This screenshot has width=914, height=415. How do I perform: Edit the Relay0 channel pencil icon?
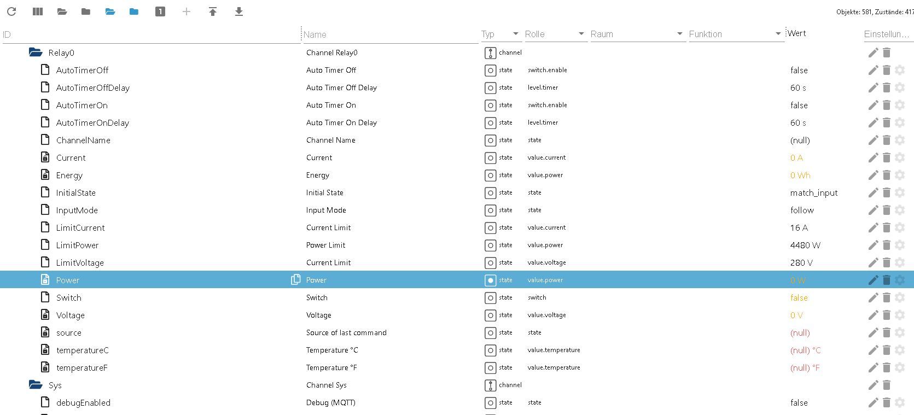point(873,52)
